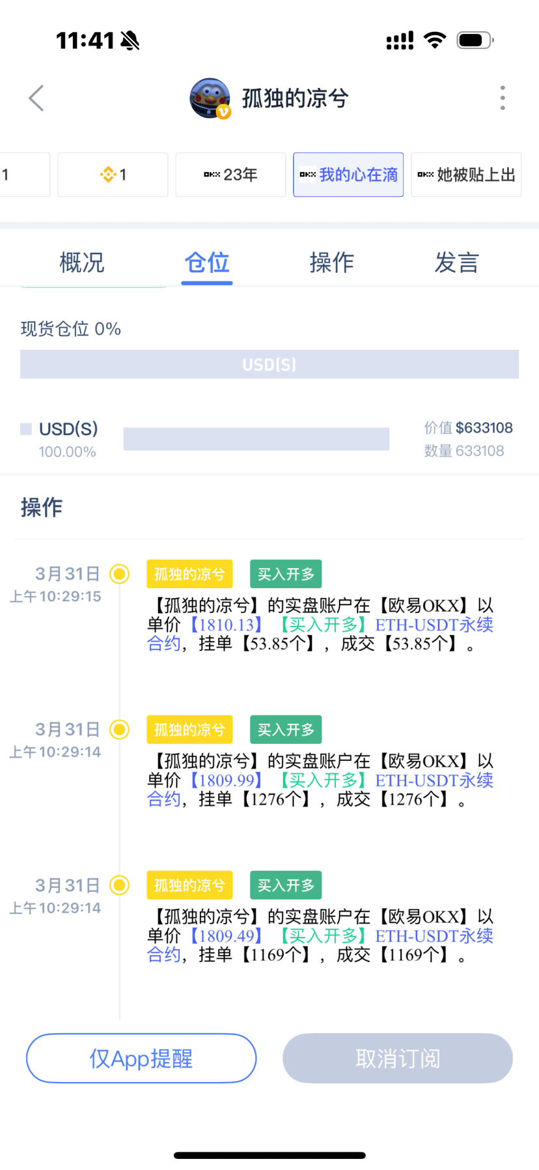Switch to the 概况 tab
Viewport: 539px width, 1170px height.
point(82,263)
